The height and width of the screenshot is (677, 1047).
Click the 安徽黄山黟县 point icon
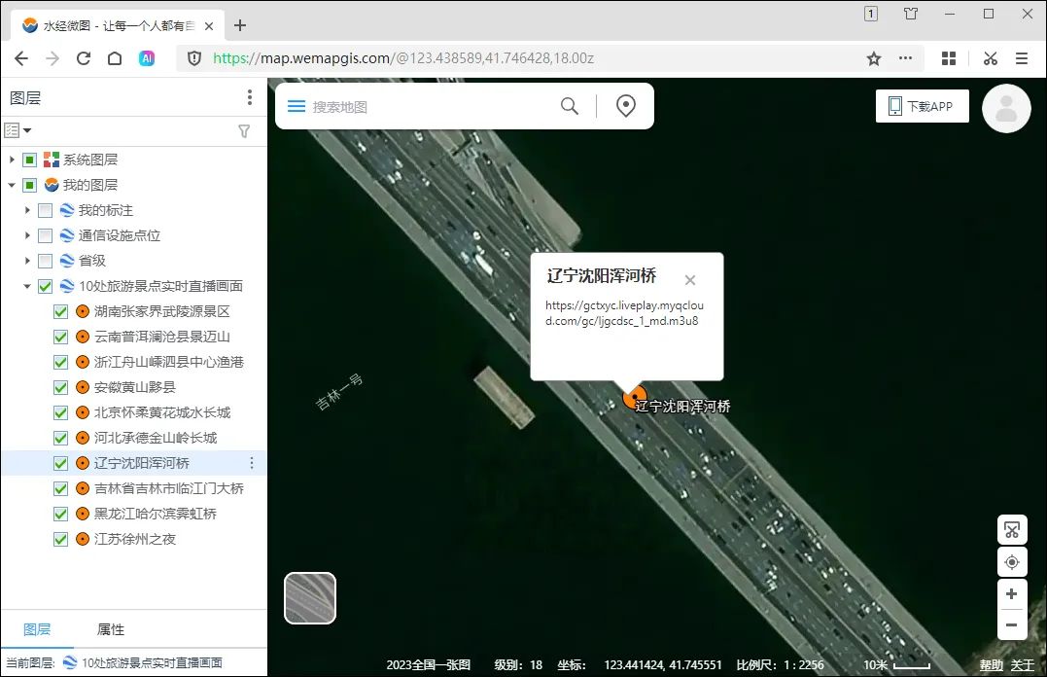coord(83,387)
